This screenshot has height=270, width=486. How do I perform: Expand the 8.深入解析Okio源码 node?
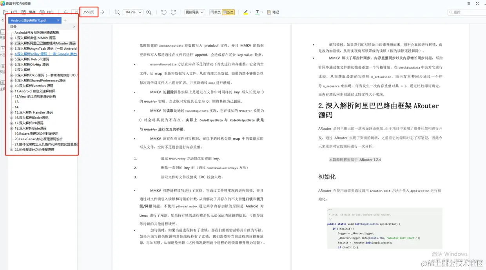[12, 75]
